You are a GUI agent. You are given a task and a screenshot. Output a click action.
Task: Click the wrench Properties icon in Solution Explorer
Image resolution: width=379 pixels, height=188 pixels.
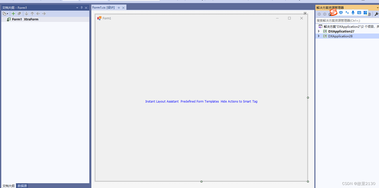pos(376,14)
